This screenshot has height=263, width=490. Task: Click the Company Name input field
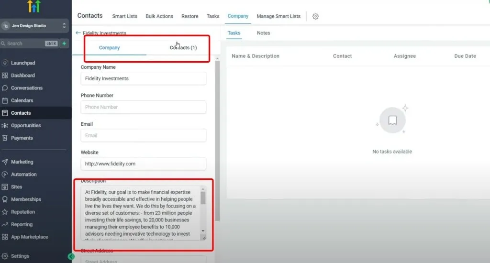(x=144, y=78)
